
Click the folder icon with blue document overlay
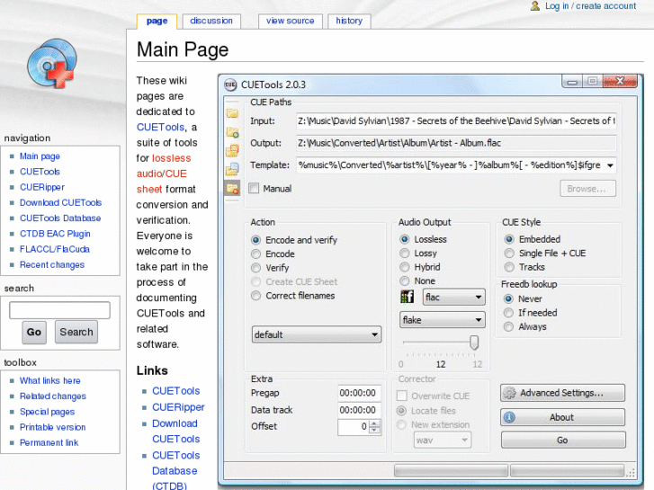[232, 169]
